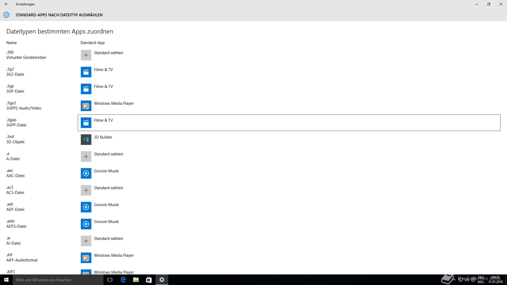Click the 'Dateitypen bestimmten Apps zuordnen' heading
Image resolution: width=507 pixels, height=285 pixels.
pos(60,31)
